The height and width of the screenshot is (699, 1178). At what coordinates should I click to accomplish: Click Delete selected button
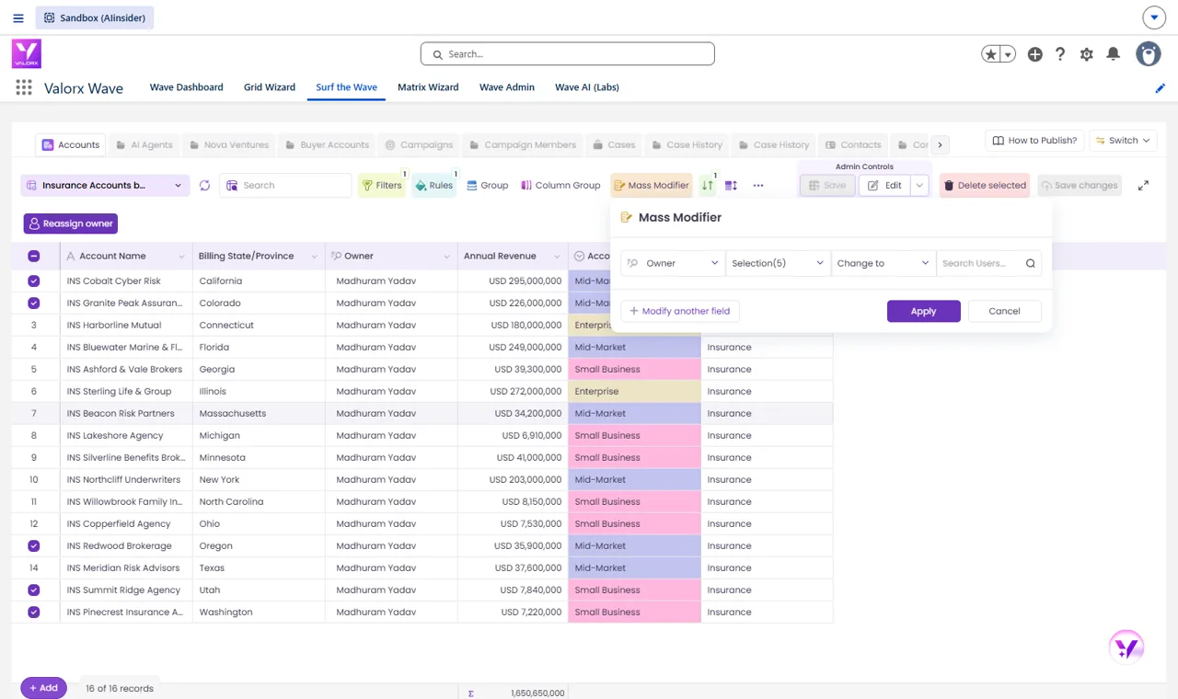pos(985,185)
